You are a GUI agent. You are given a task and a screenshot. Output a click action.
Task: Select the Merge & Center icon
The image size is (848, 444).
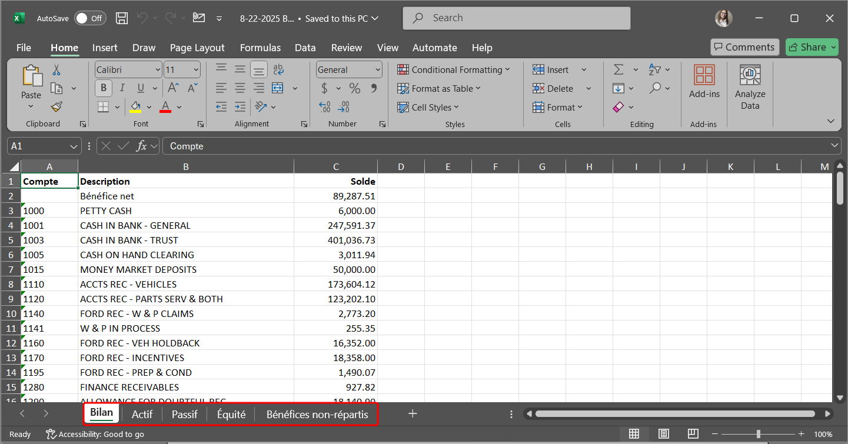point(278,88)
